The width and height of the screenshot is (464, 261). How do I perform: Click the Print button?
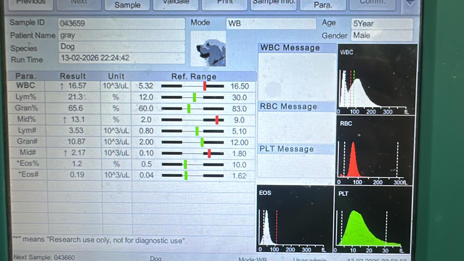pyautogui.click(x=225, y=4)
